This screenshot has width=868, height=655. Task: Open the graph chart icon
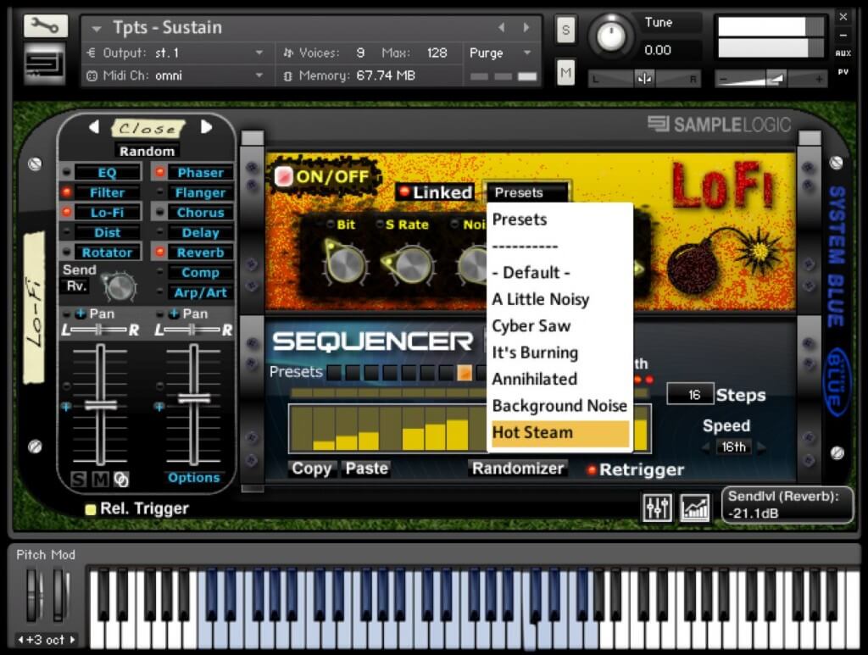(x=695, y=507)
